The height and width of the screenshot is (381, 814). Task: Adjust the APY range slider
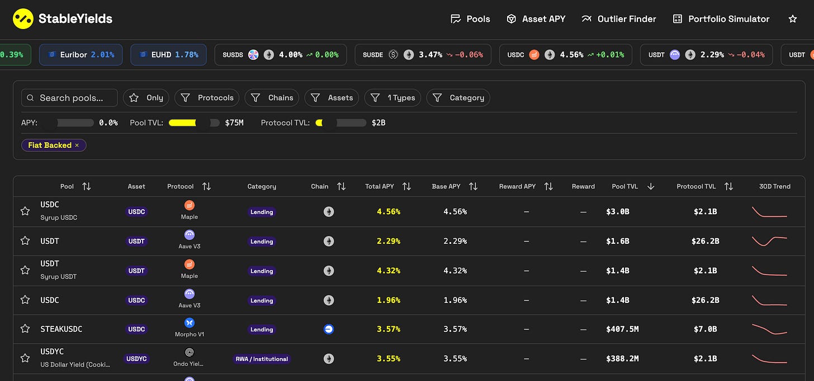pyautogui.click(x=68, y=123)
